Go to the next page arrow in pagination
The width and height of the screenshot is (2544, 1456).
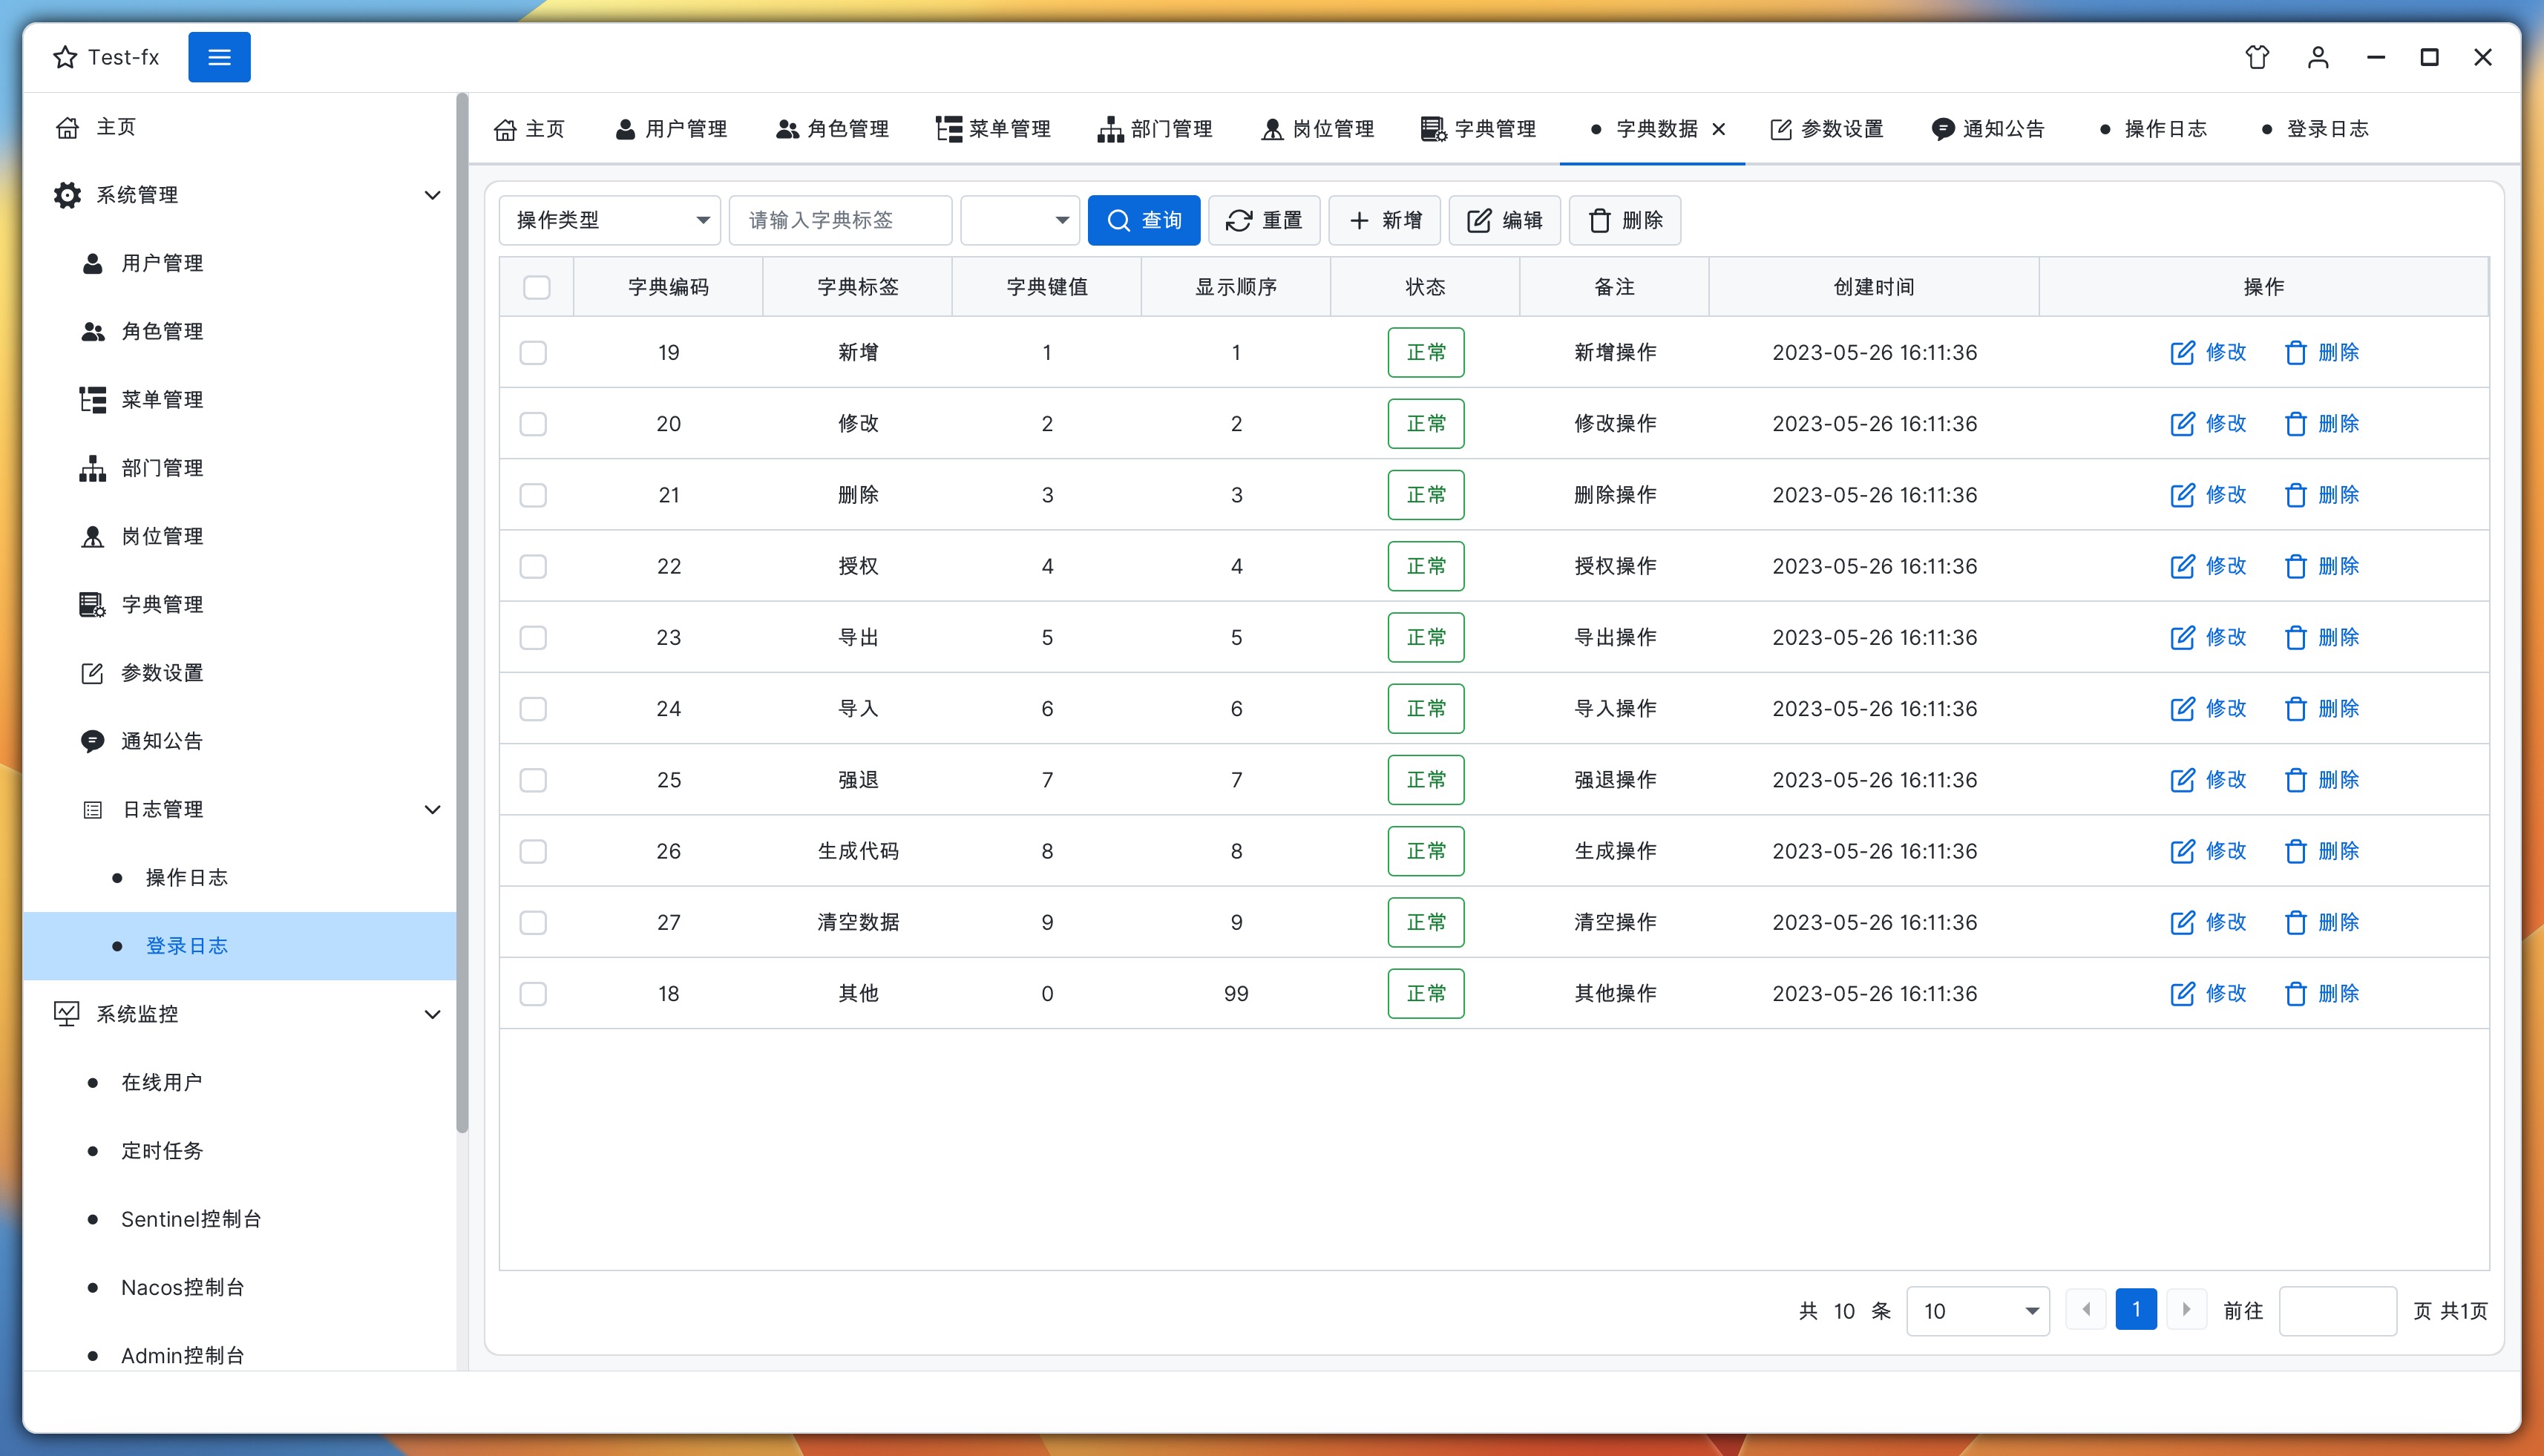tap(2186, 1310)
